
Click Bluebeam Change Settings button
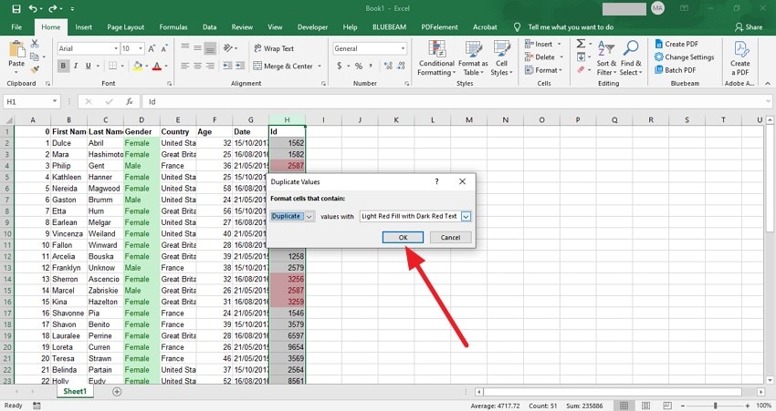[684, 57]
